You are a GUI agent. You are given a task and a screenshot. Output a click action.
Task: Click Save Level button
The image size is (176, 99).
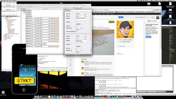pos(29,14)
